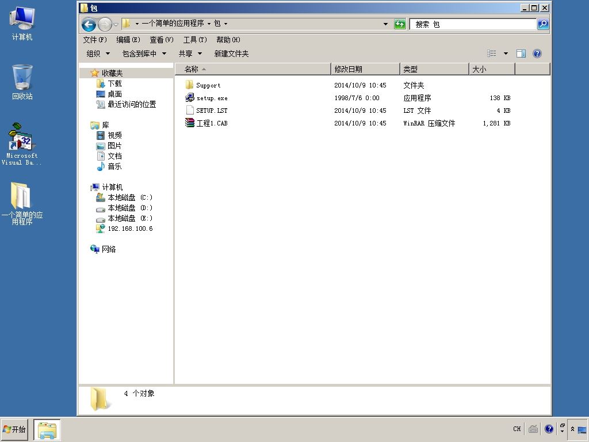Click the CH language indicator
Viewport: 589px width, 442px height.
pyautogui.click(x=517, y=429)
